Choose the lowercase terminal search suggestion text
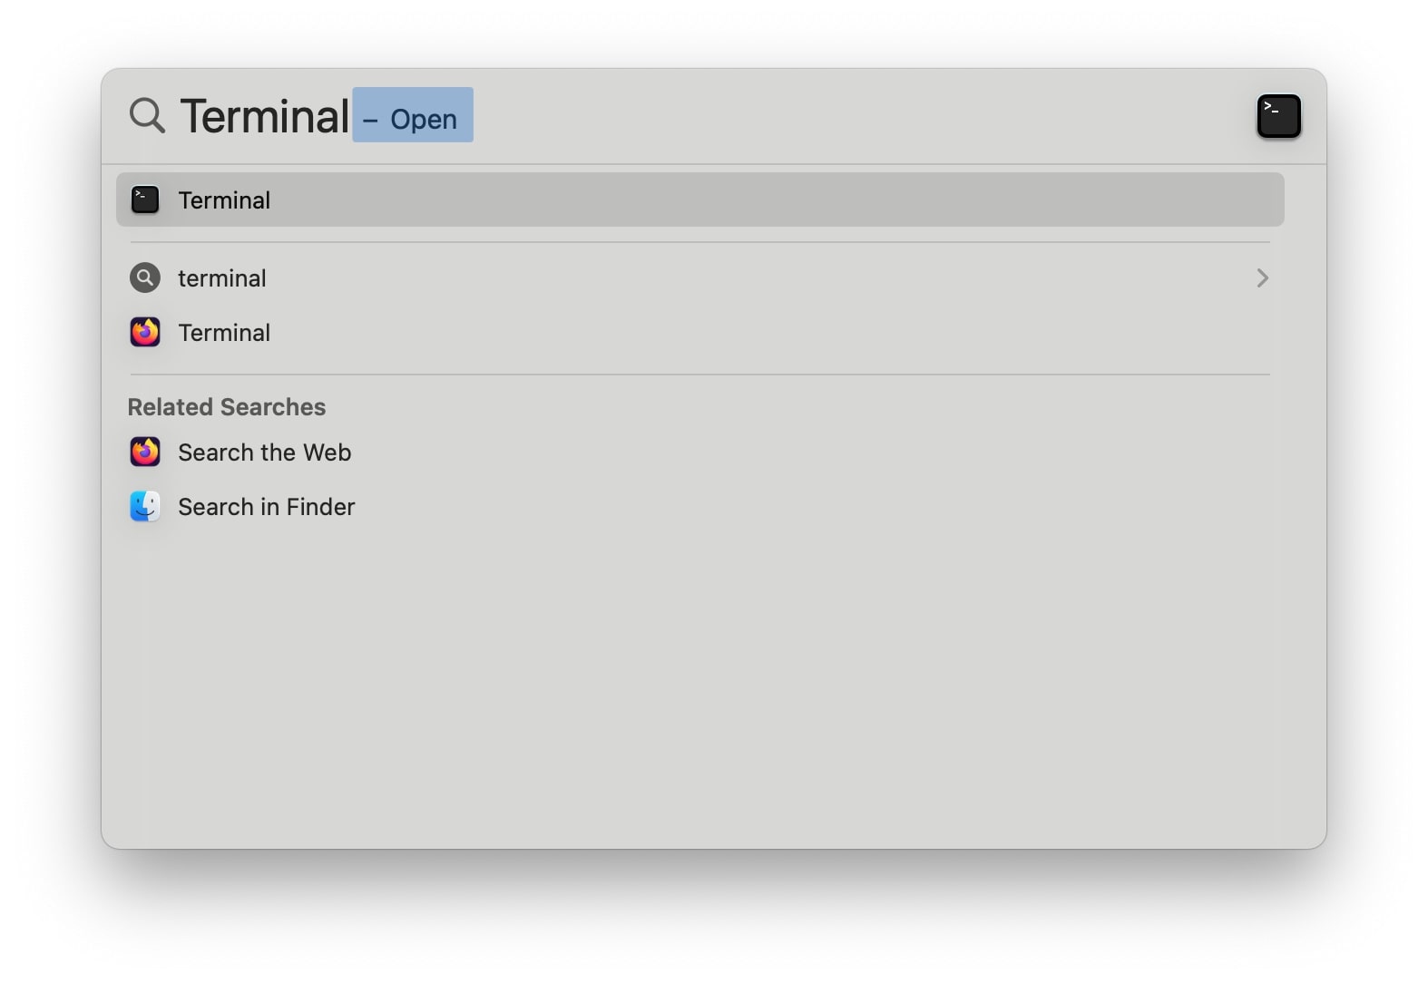Screen dimensions: 1428x983 [222, 278]
